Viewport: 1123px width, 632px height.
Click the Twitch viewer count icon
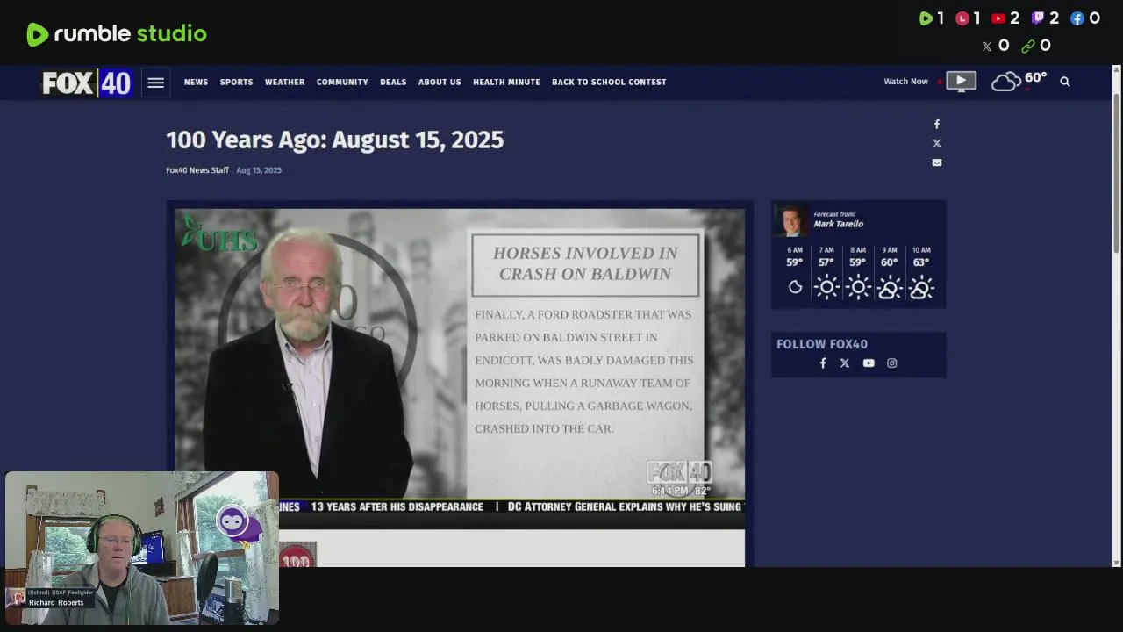pos(1038,18)
